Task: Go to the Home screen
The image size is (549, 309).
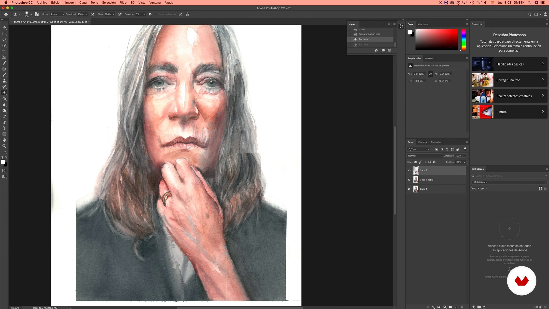Action: click(x=6, y=14)
